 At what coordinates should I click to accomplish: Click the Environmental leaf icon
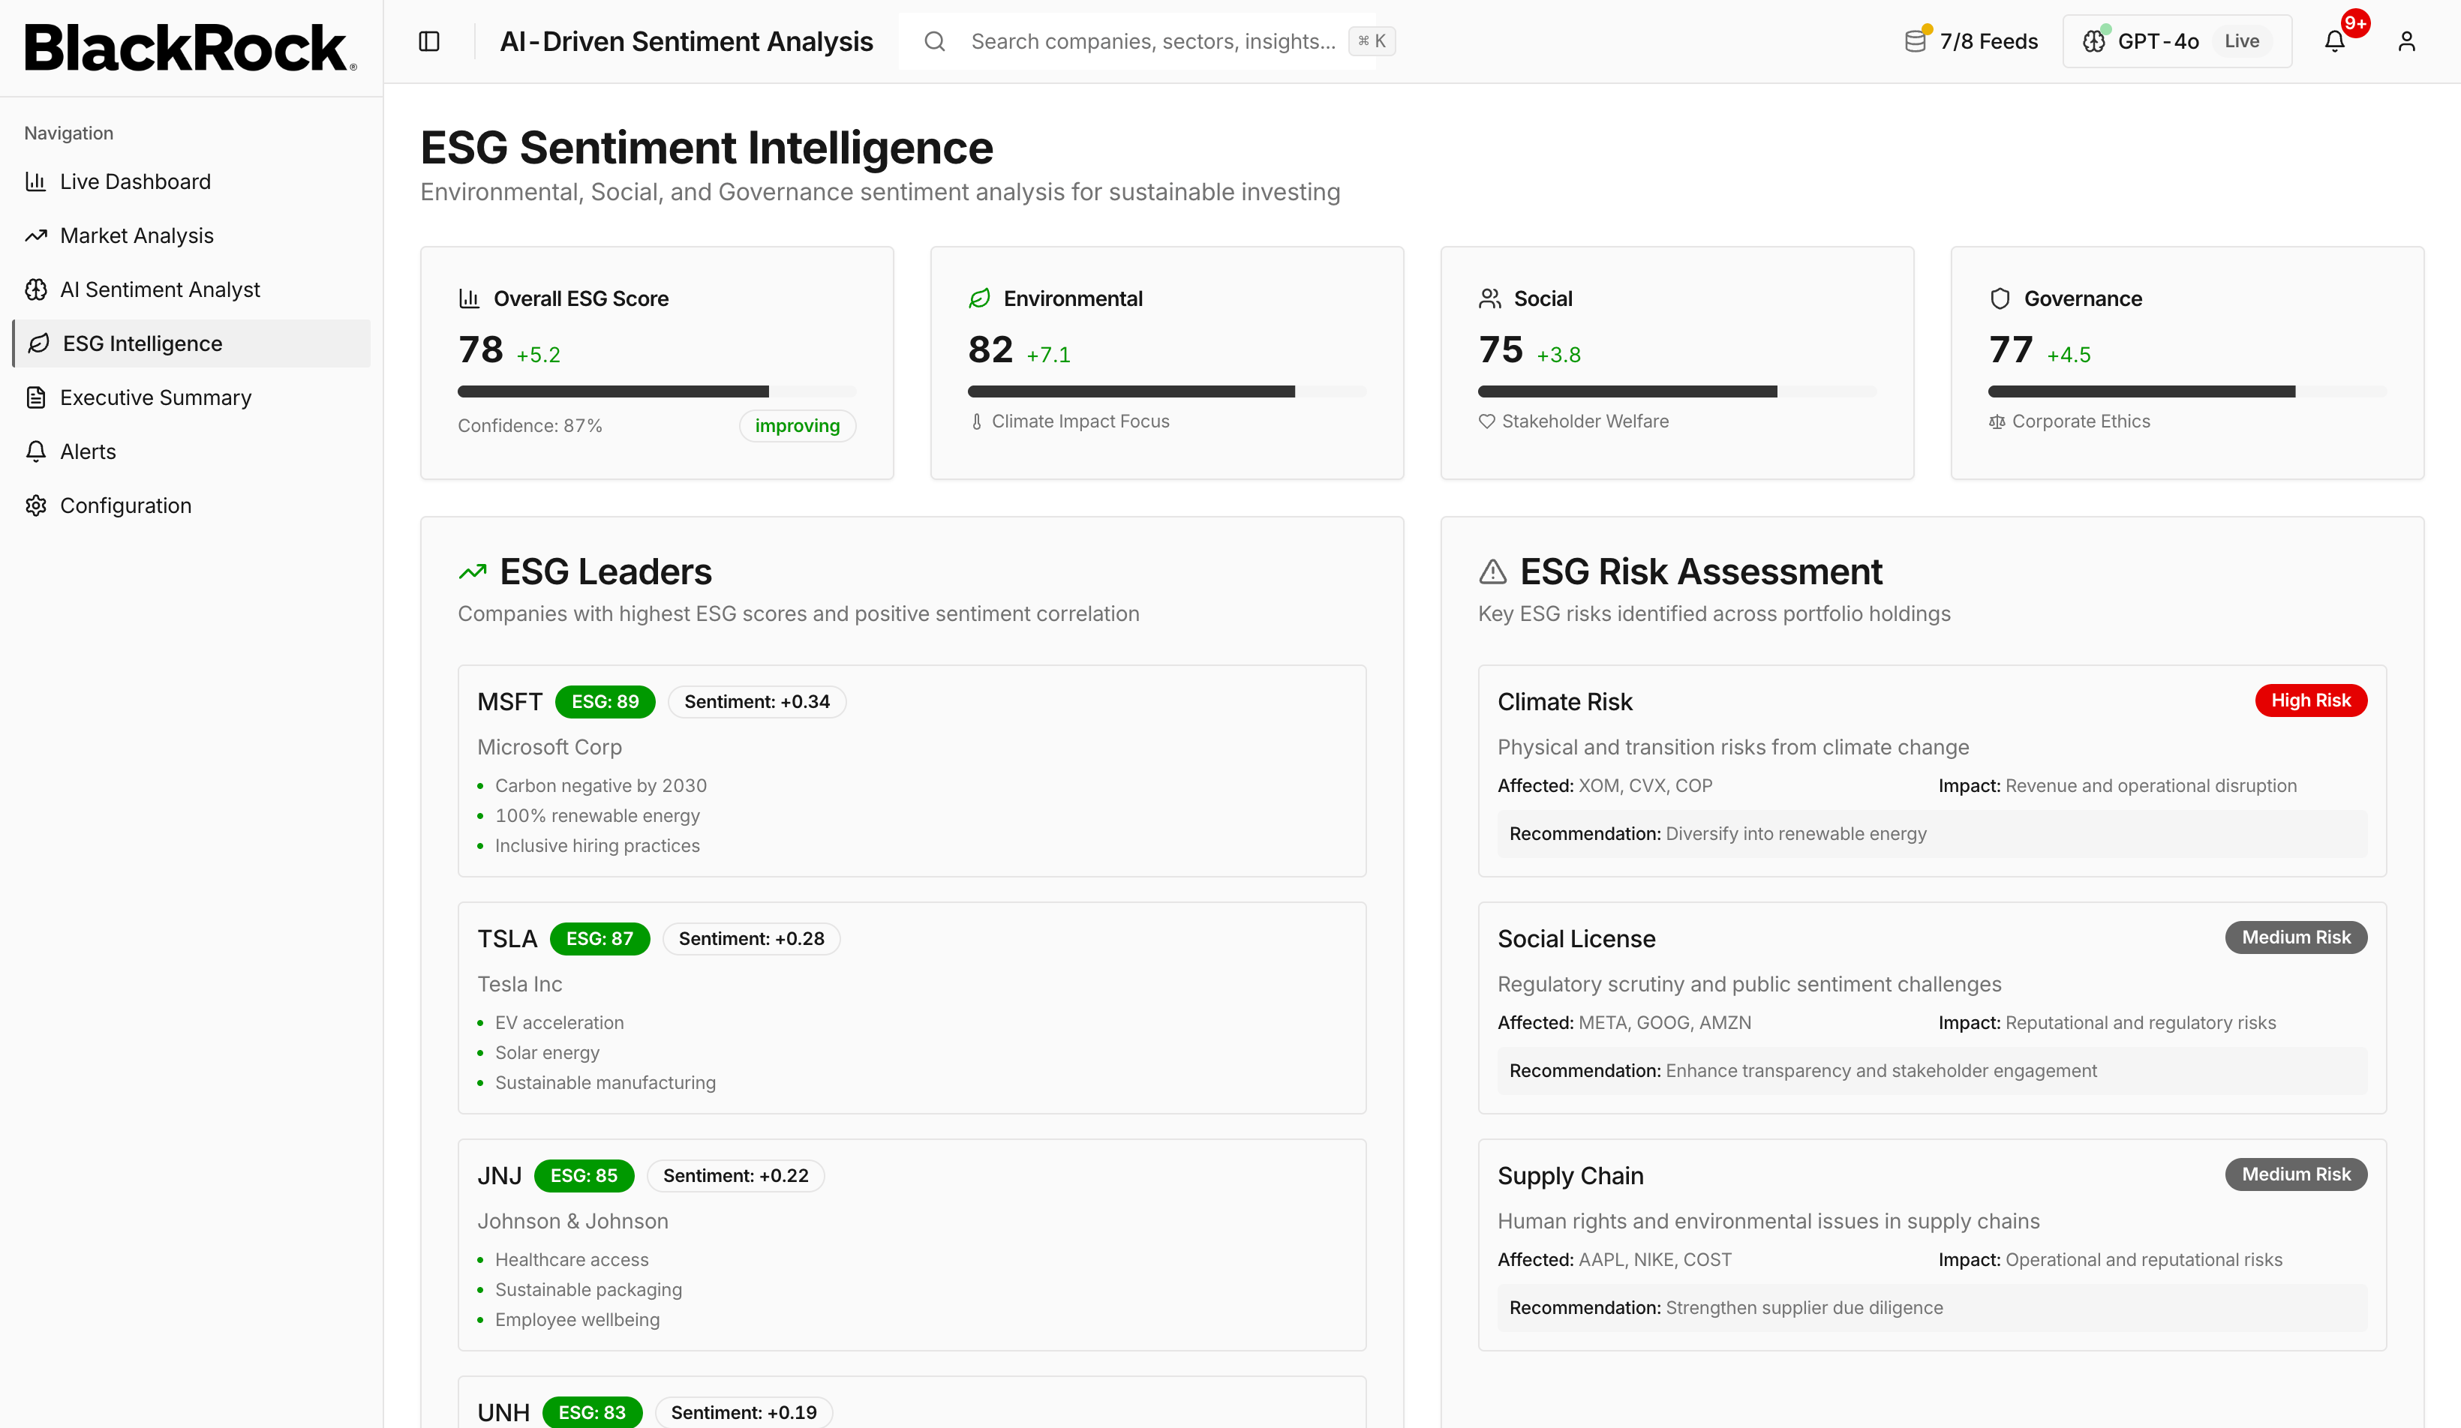pos(979,298)
